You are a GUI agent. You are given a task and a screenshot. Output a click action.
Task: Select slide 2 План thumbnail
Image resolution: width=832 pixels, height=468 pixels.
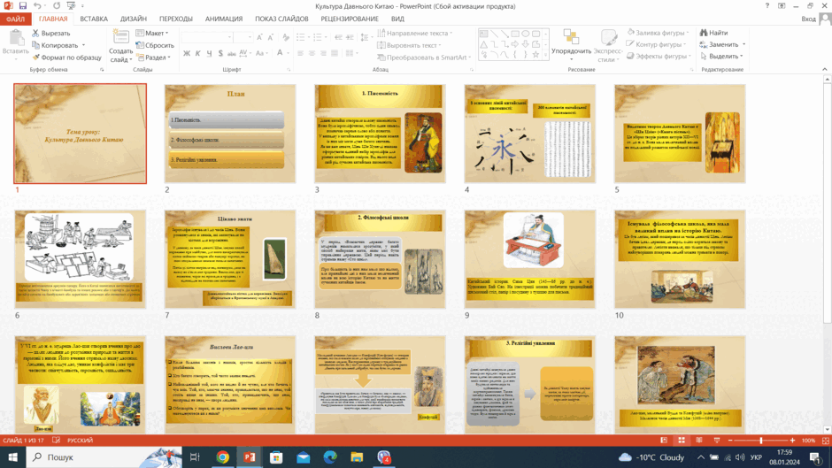pyautogui.click(x=230, y=134)
